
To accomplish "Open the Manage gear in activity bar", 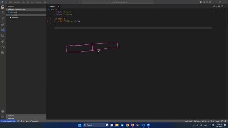I will [x=3, y=117].
